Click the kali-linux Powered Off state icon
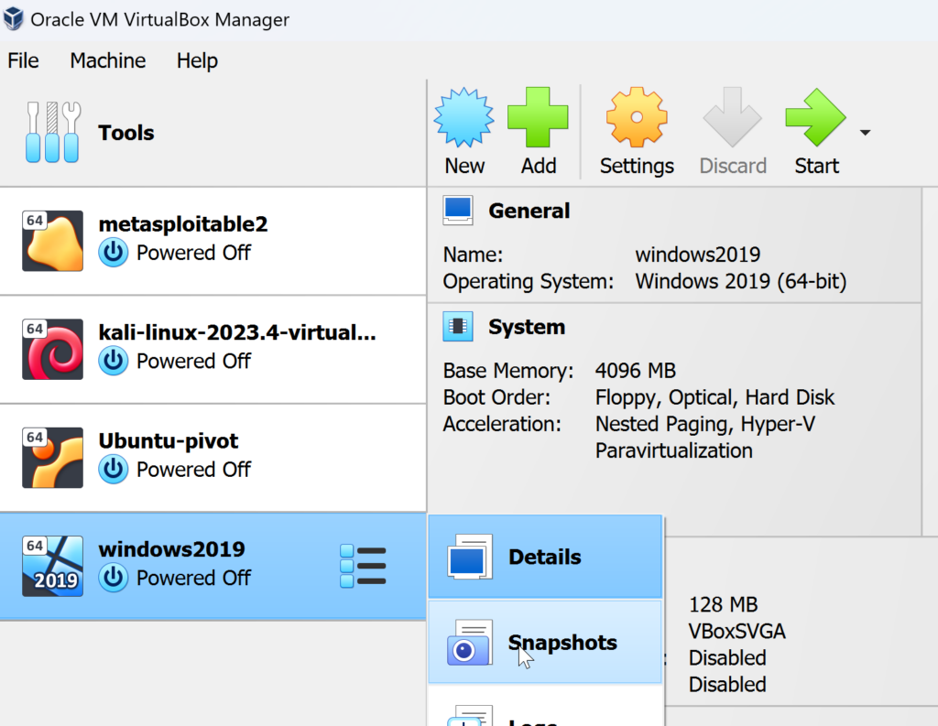The image size is (938, 726). tap(113, 362)
